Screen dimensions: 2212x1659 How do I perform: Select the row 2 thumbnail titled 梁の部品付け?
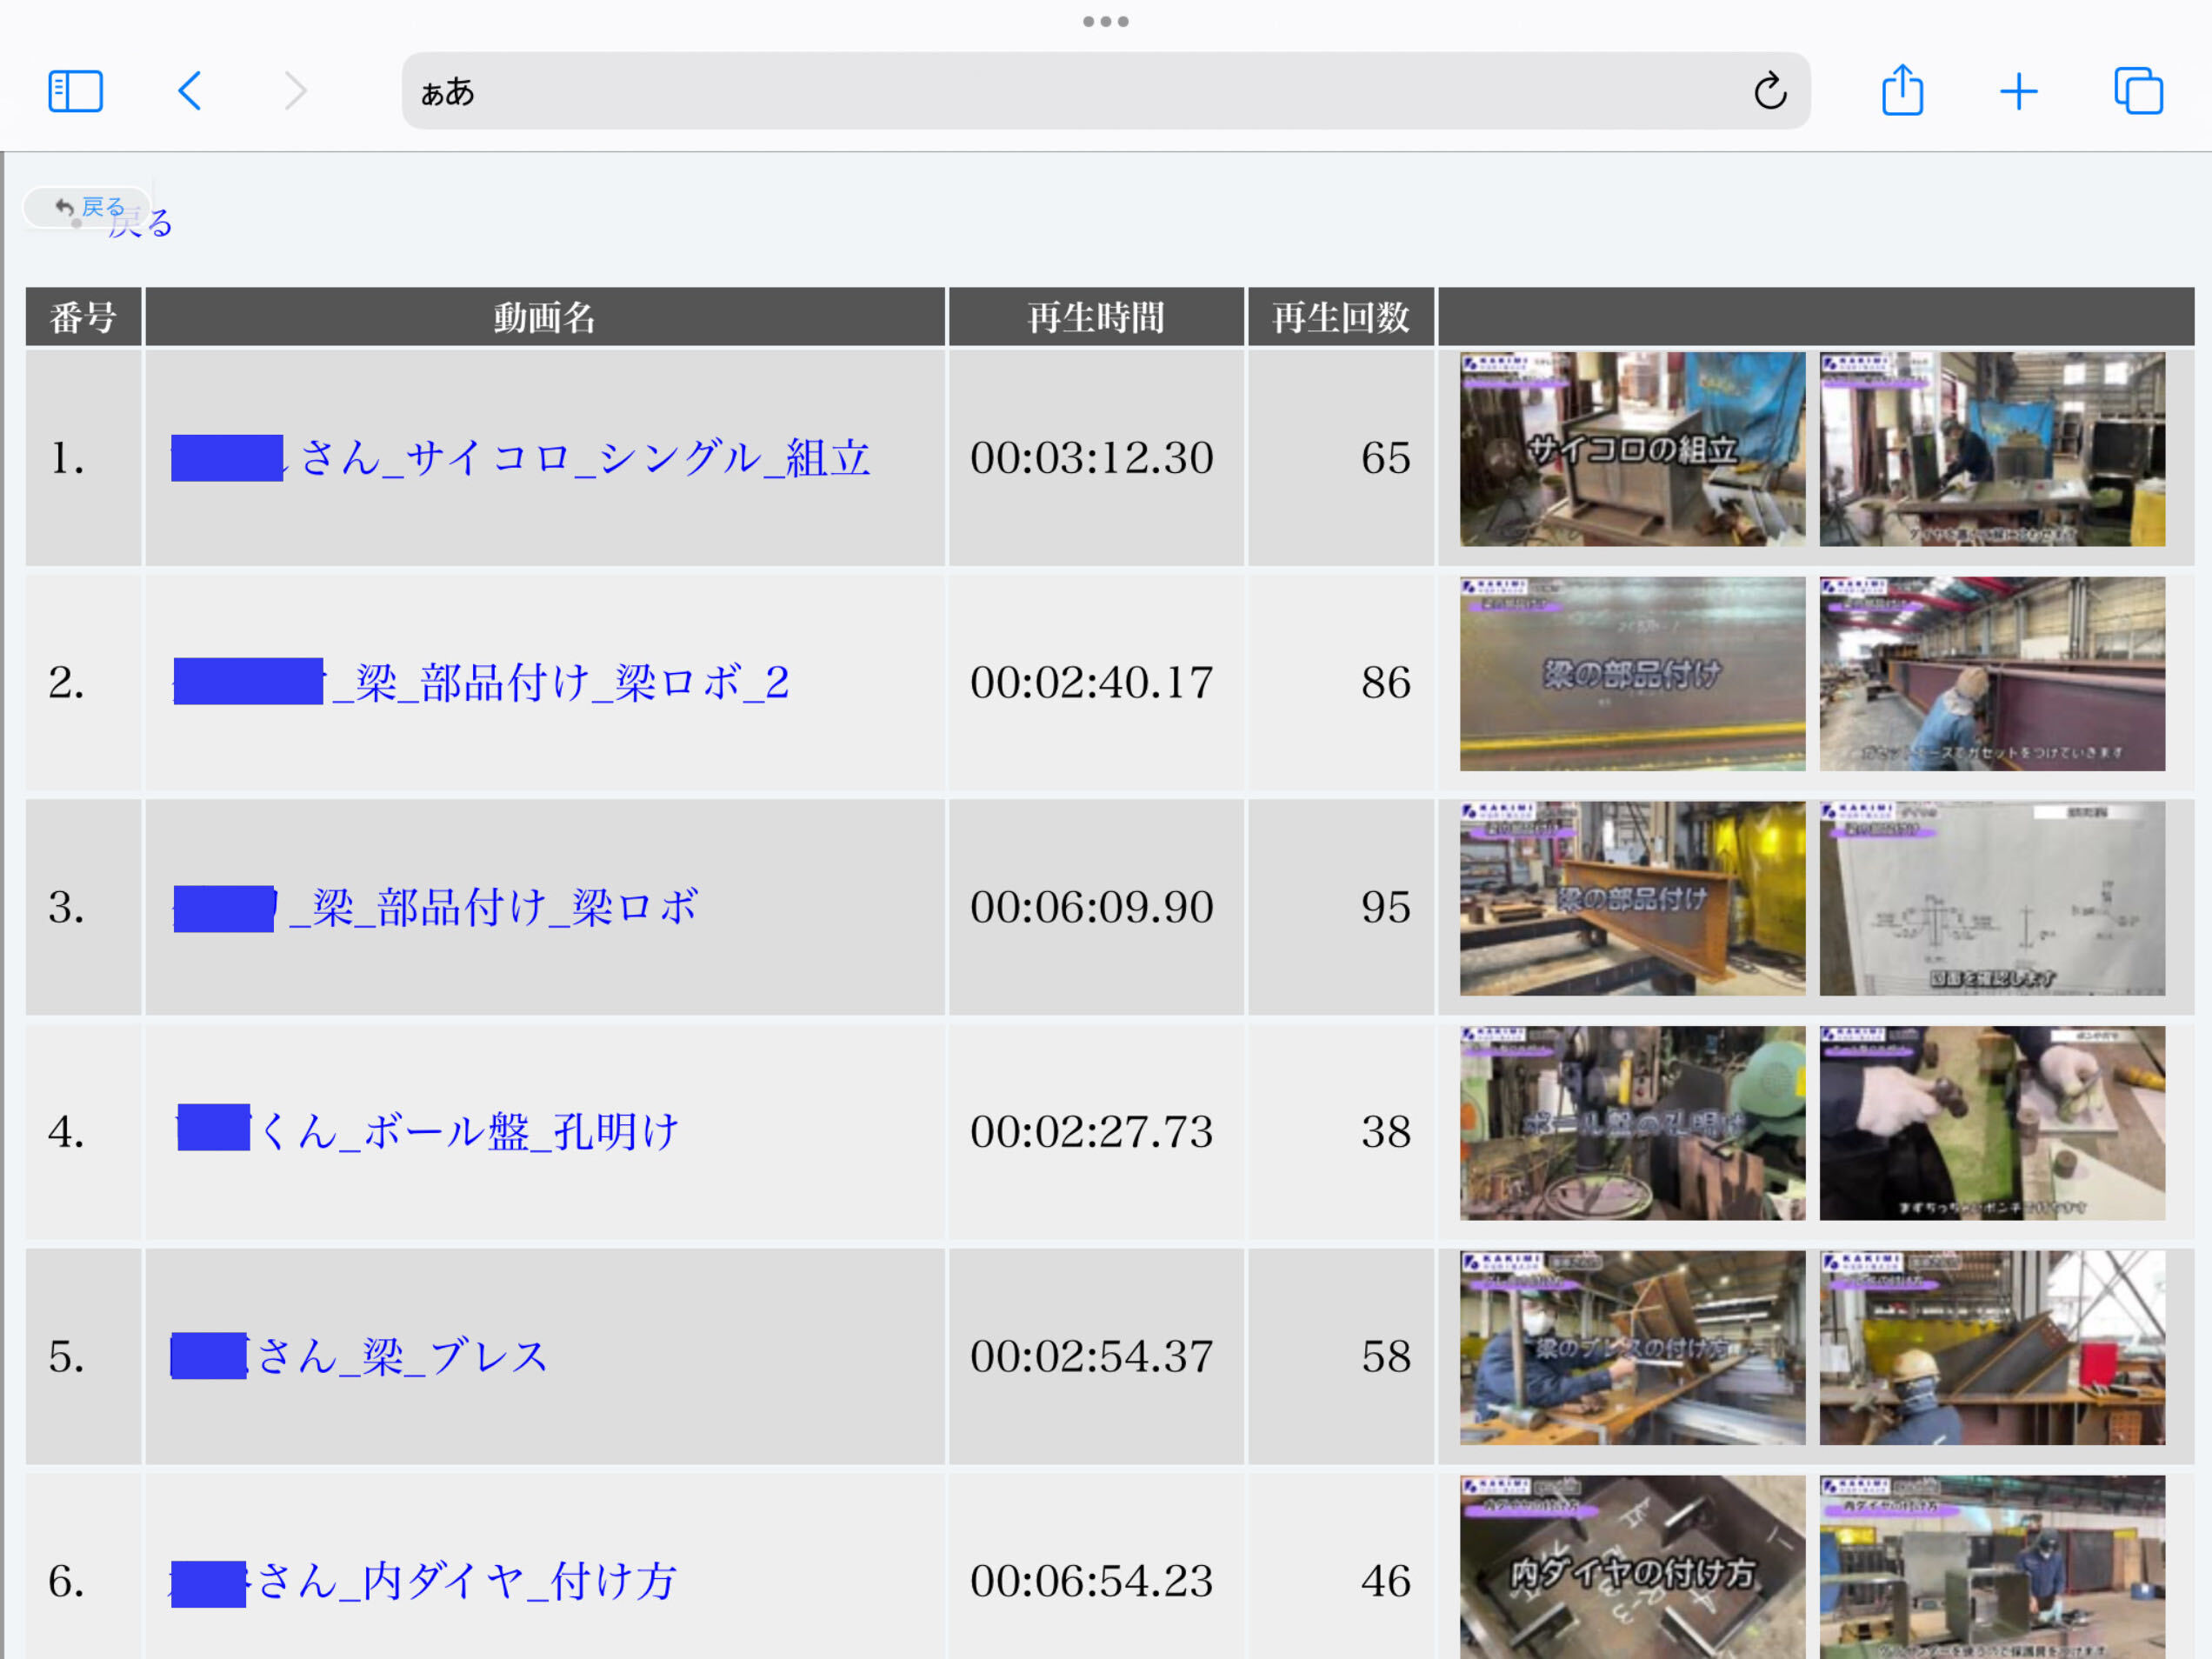[1632, 673]
